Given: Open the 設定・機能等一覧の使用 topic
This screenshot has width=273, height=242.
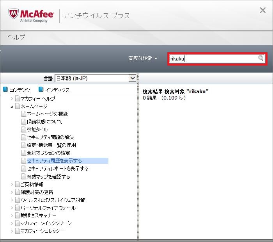Looking at the screenshot, I should (x=51, y=145).
